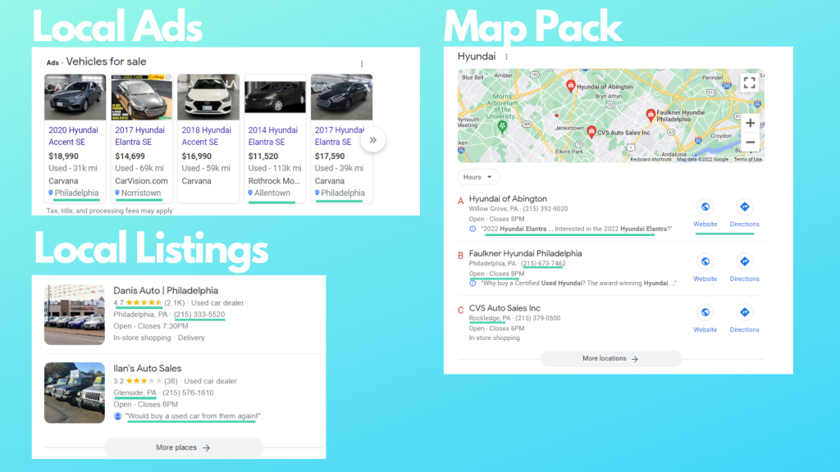The image size is (840, 472).
Task: Open the 2018 Hyundai Accent SE ad
Action: (206, 136)
